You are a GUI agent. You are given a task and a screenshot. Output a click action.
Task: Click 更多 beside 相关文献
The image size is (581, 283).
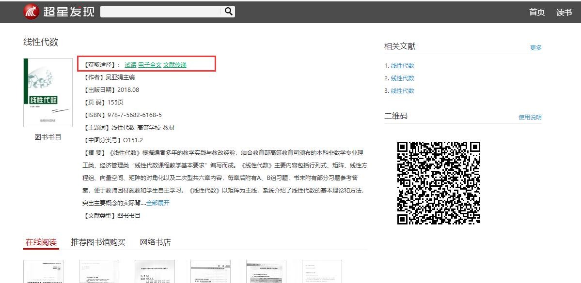pyautogui.click(x=535, y=47)
